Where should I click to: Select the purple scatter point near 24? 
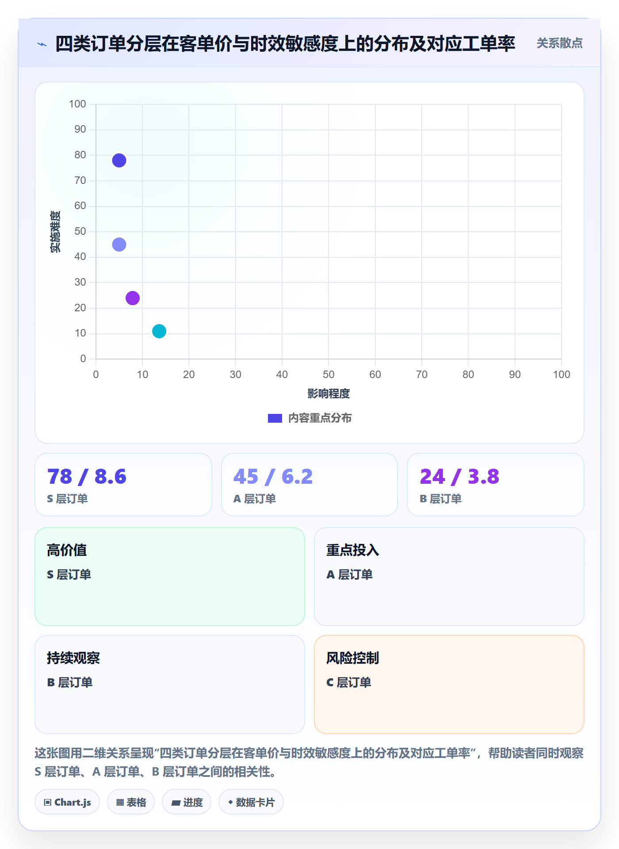[x=133, y=298]
